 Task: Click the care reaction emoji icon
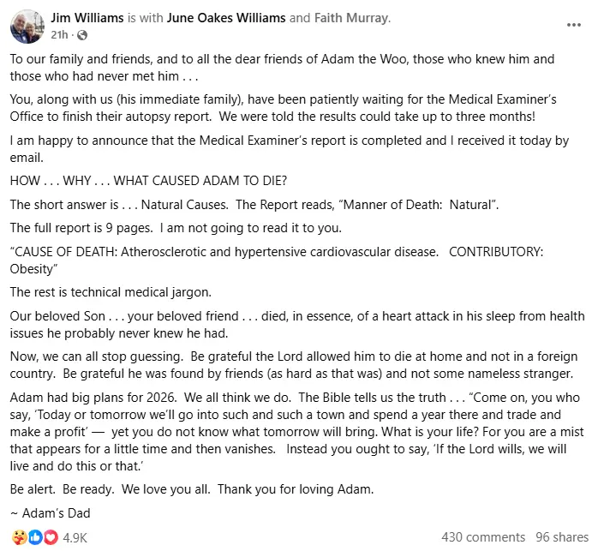(x=19, y=537)
